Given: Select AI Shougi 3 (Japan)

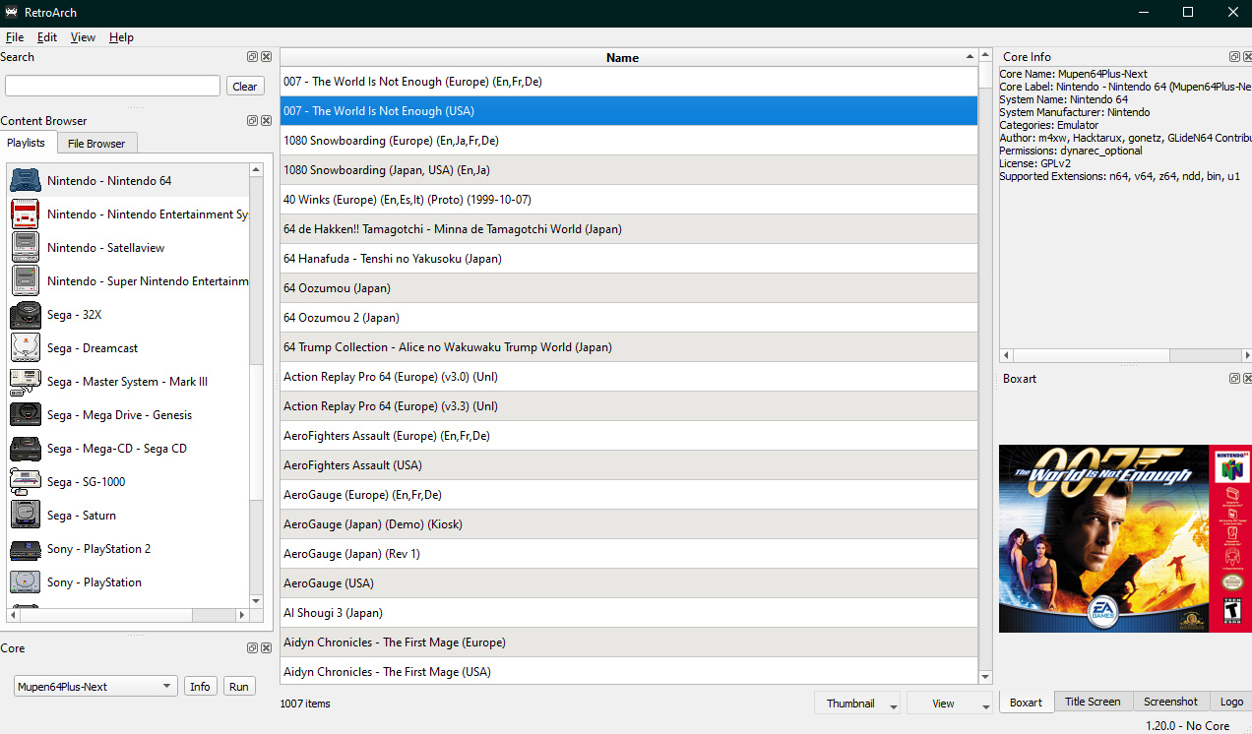Looking at the screenshot, I should coord(629,613).
